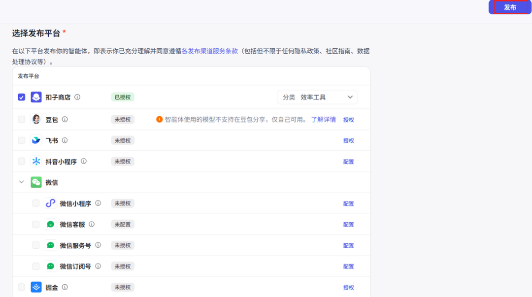Click the 扣子商店 platform icon
This screenshot has width=532, height=297.
tap(36, 97)
